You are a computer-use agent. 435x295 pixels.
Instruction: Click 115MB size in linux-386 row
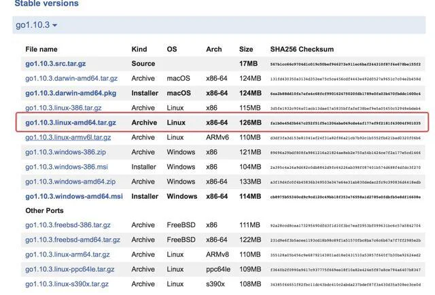pos(250,108)
